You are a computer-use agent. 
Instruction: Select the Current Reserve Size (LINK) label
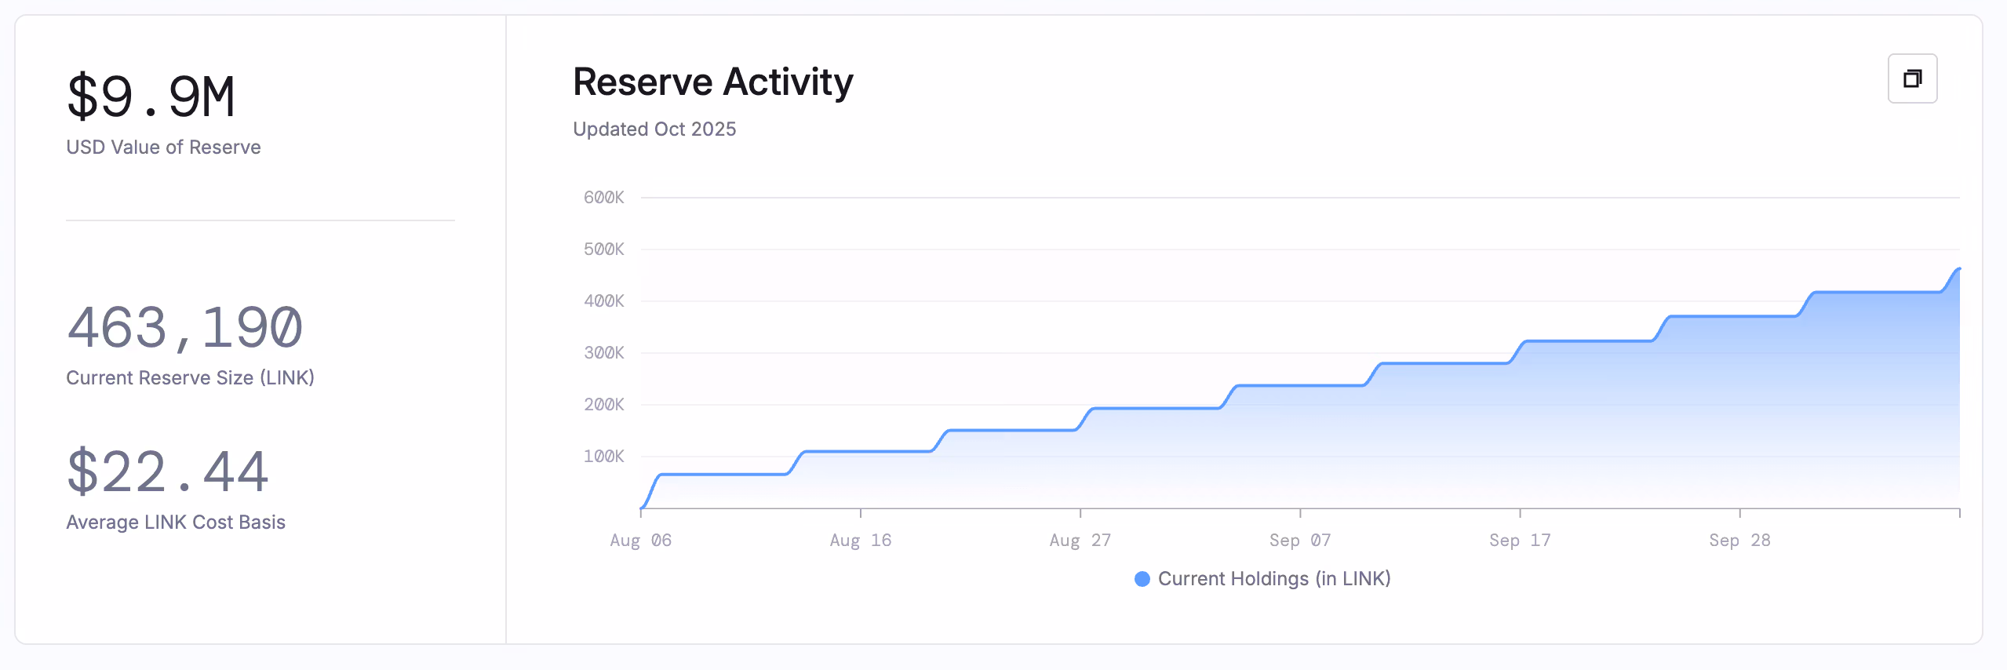[x=190, y=378]
